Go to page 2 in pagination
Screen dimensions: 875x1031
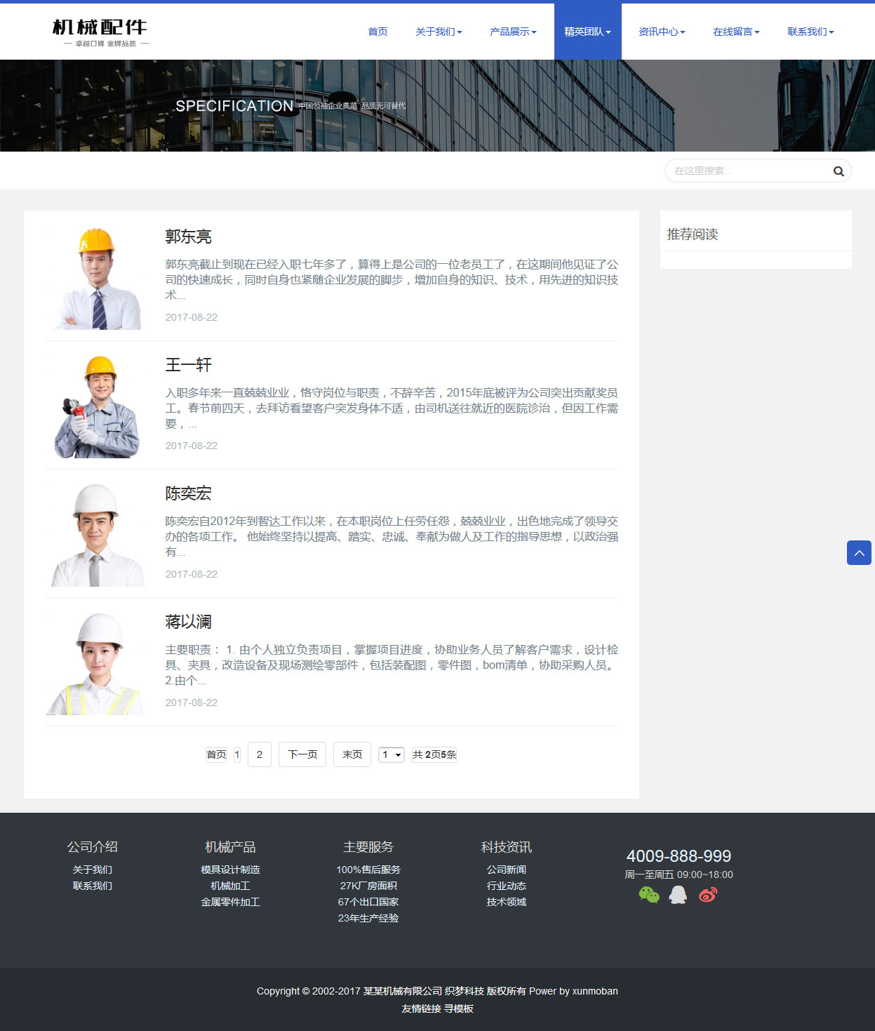pos(260,754)
